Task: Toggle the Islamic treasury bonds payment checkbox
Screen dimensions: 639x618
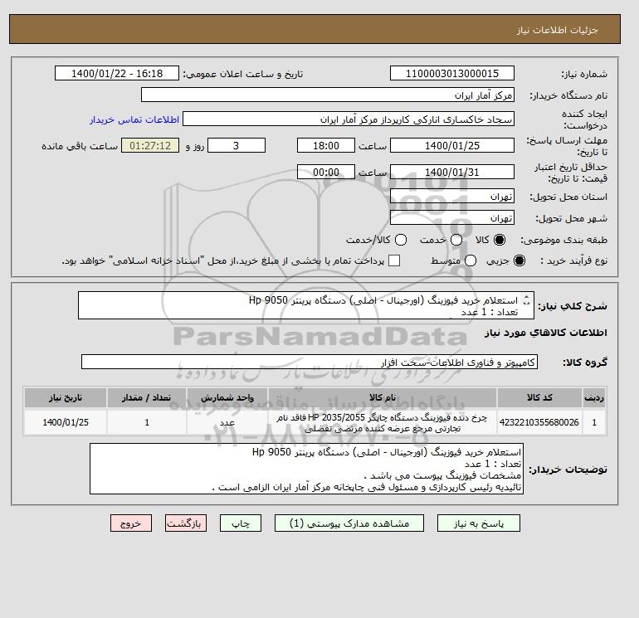Action: coord(394,260)
